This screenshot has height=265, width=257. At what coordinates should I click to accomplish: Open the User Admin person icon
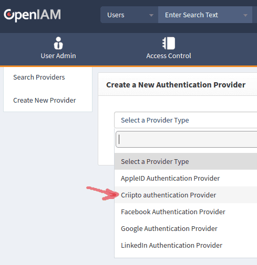pyautogui.click(x=58, y=43)
